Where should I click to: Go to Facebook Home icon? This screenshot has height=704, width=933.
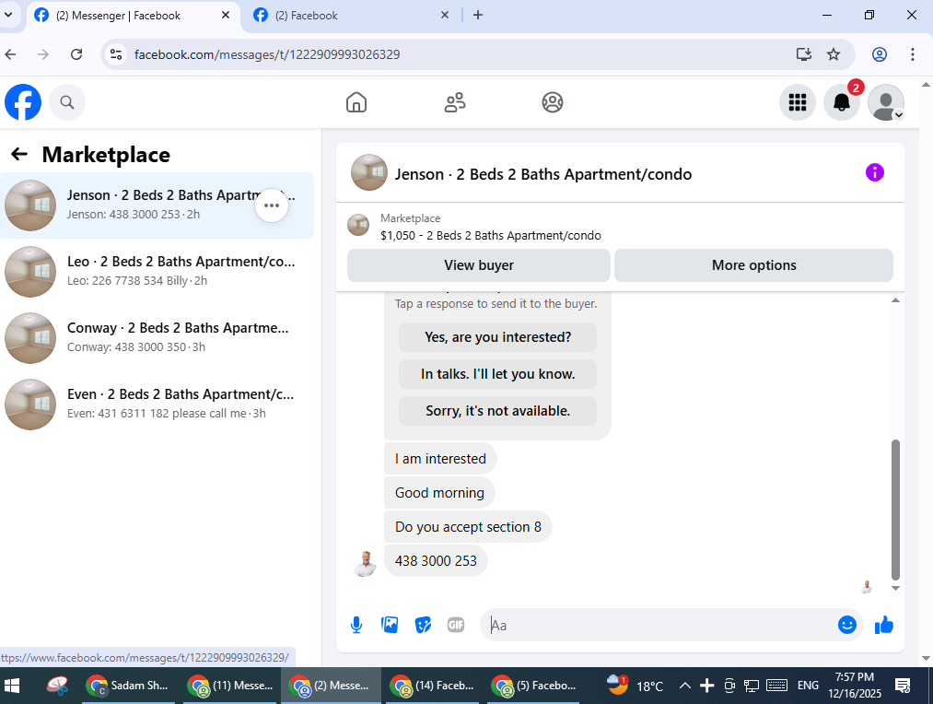click(356, 102)
